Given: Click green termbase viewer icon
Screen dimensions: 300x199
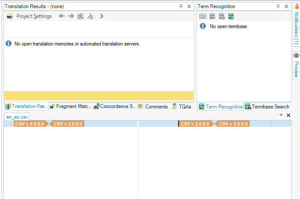Looking at the screenshot, I should [x=231, y=17].
